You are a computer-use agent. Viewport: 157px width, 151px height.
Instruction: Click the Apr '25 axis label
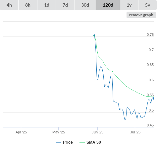(x=21, y=132)
